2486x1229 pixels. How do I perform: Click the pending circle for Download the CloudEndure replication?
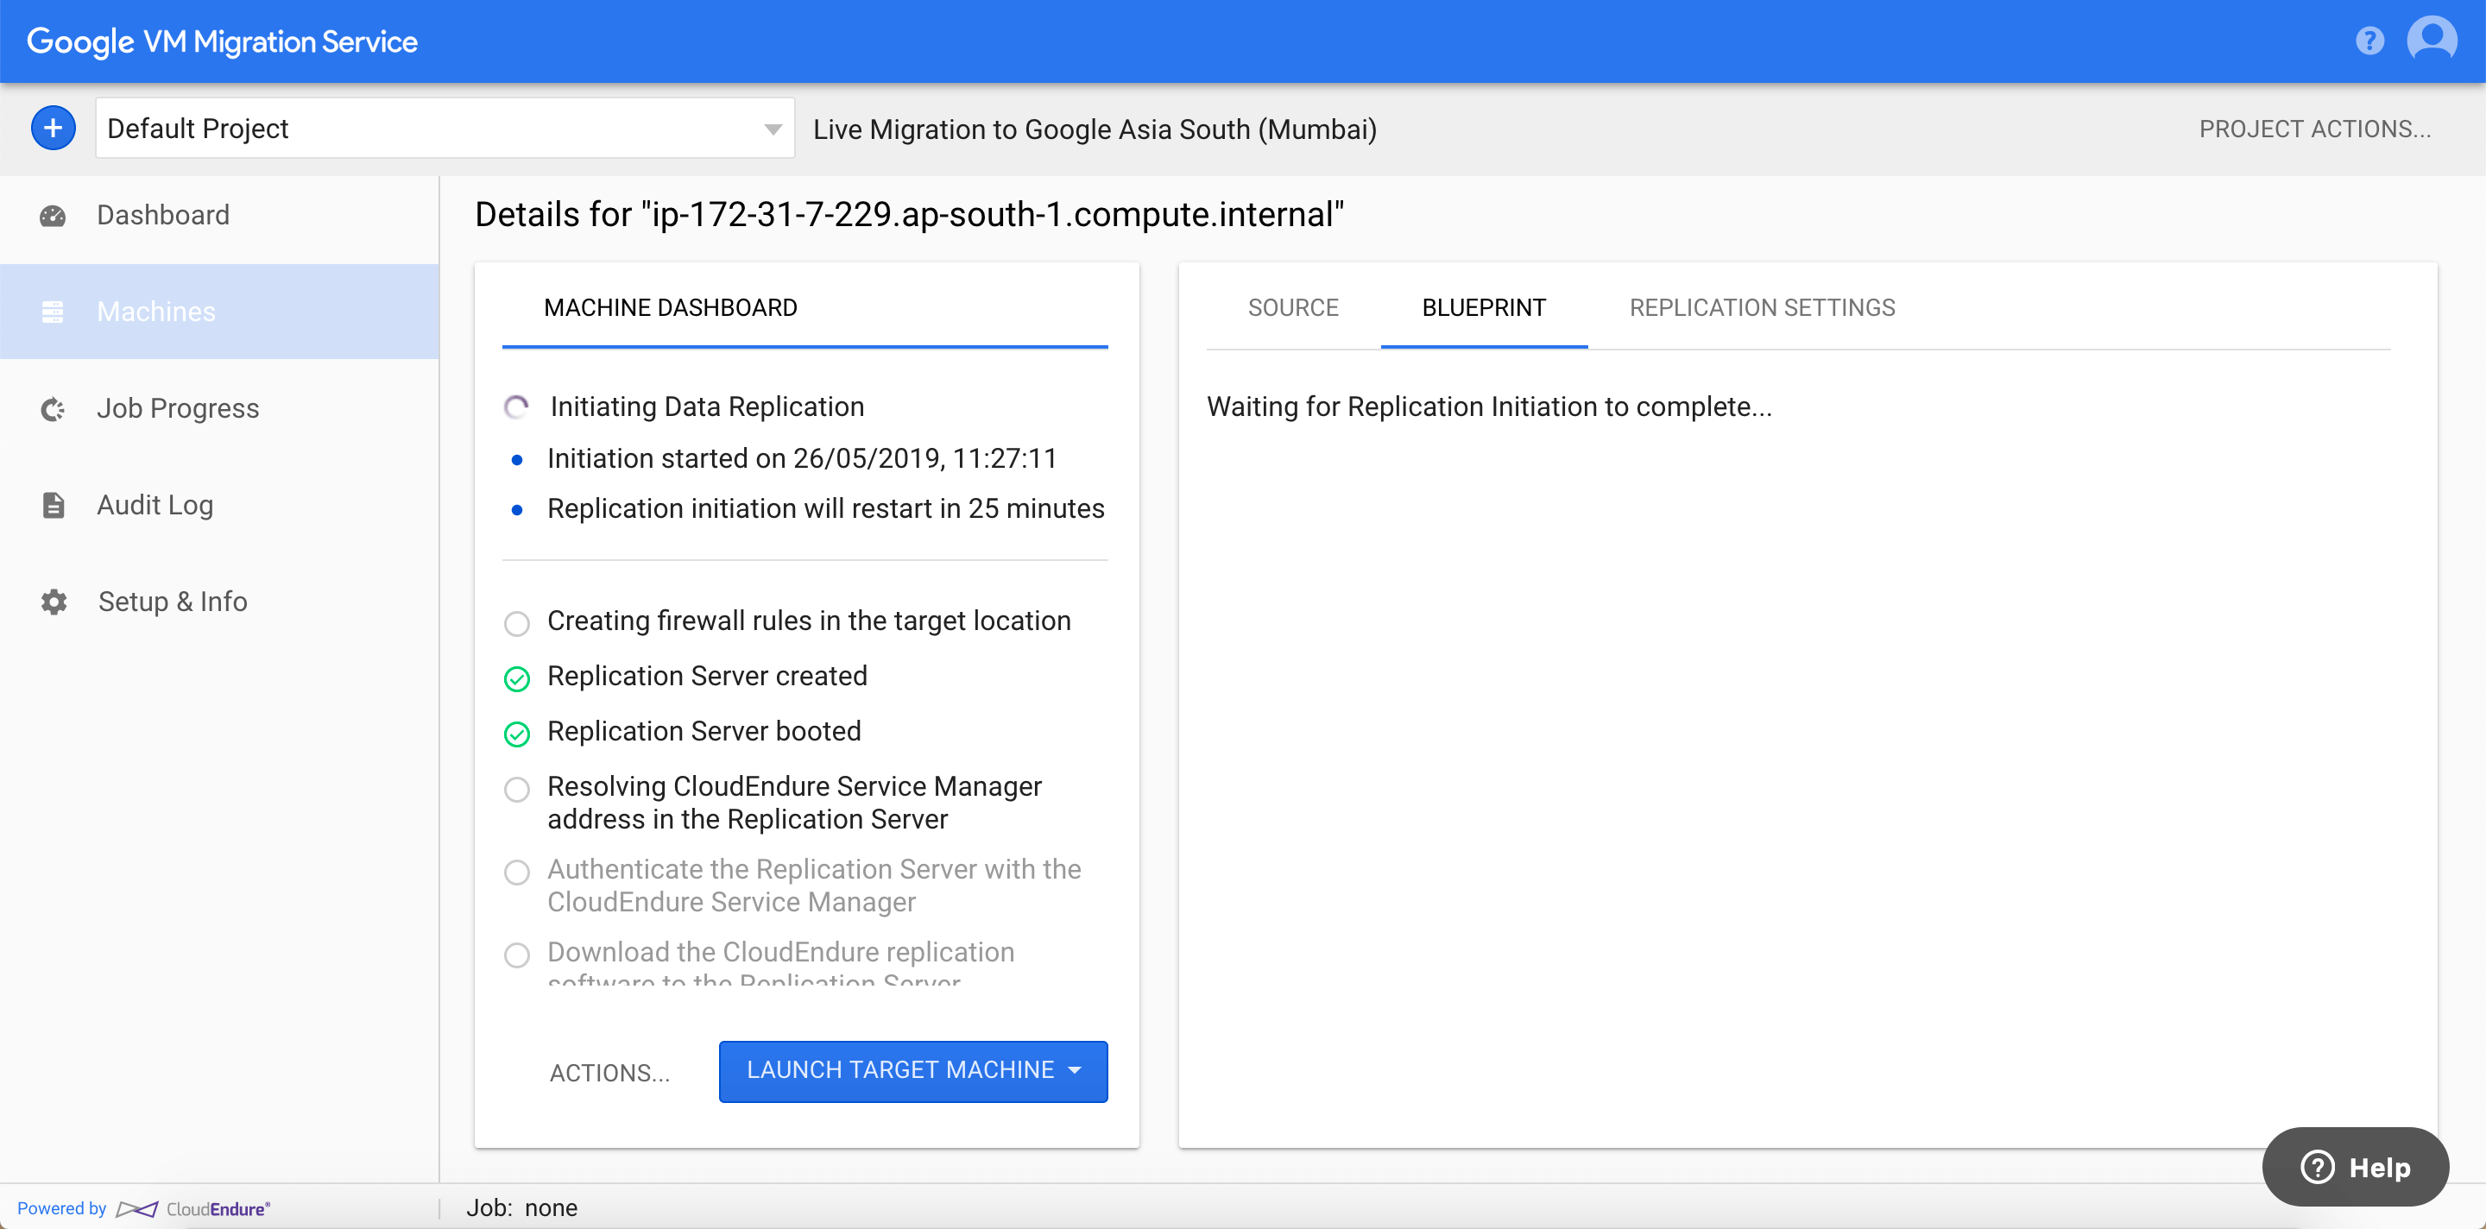click(x=517, y=955)
